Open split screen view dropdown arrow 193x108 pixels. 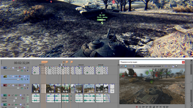137,66
